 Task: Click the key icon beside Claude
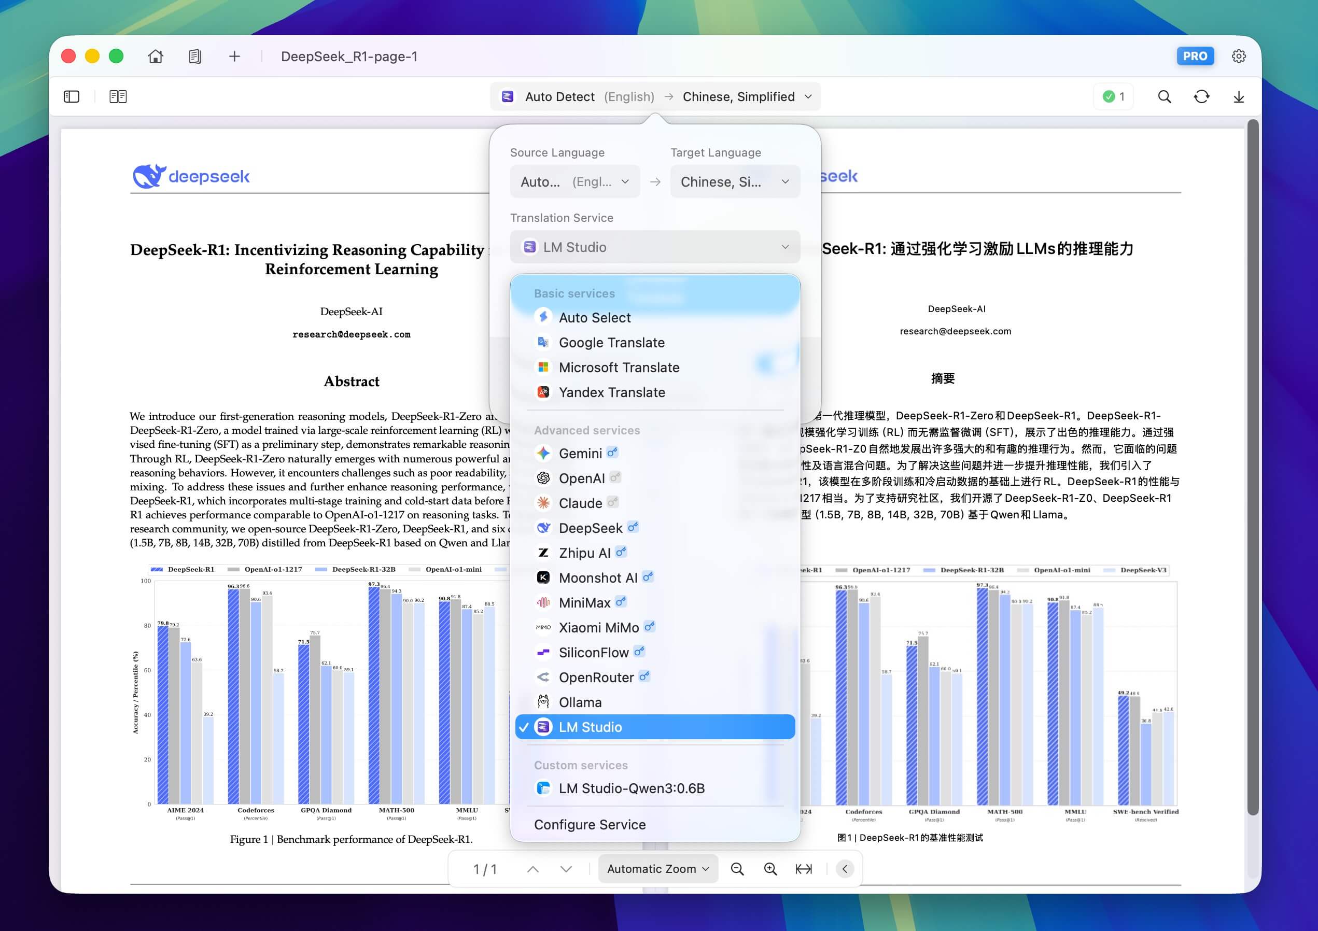[613, 502]
